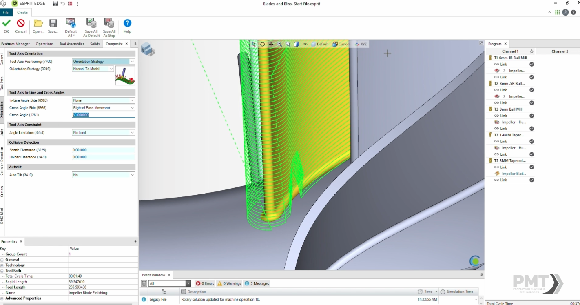Click the apps grid icon at top right
Viewport: 580px width, 305px height.
(x=557, y=12)
